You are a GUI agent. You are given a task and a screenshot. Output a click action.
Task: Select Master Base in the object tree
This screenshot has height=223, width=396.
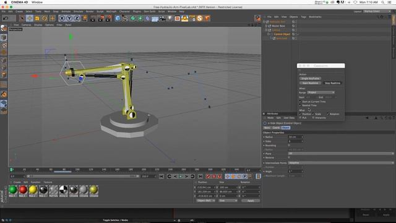pyautogui.click(x=278, y=26)
